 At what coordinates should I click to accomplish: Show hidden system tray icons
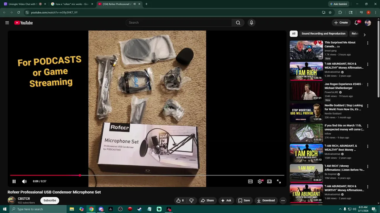click(340, 209)
